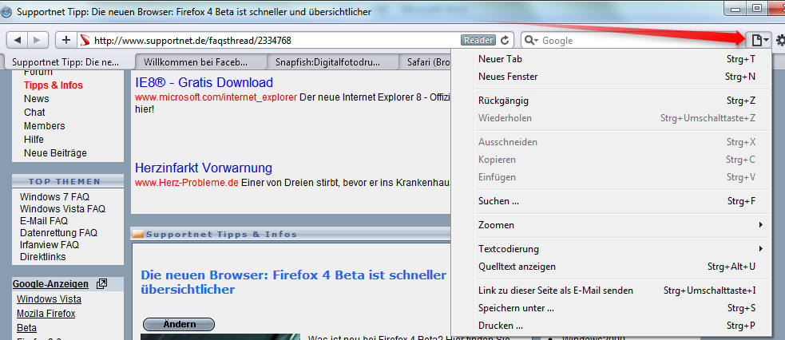
Task: Open the Herzinfarkt Vorwarnung ad headline
Action: click(204, 168)
